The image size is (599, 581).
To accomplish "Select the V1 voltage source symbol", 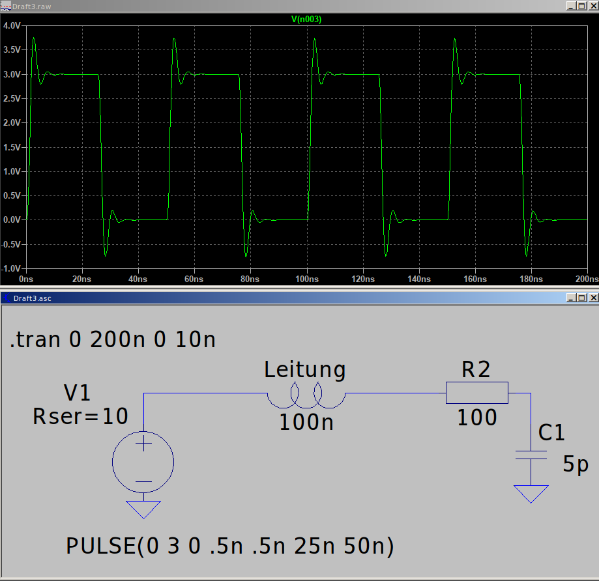I will pos(143,463).
